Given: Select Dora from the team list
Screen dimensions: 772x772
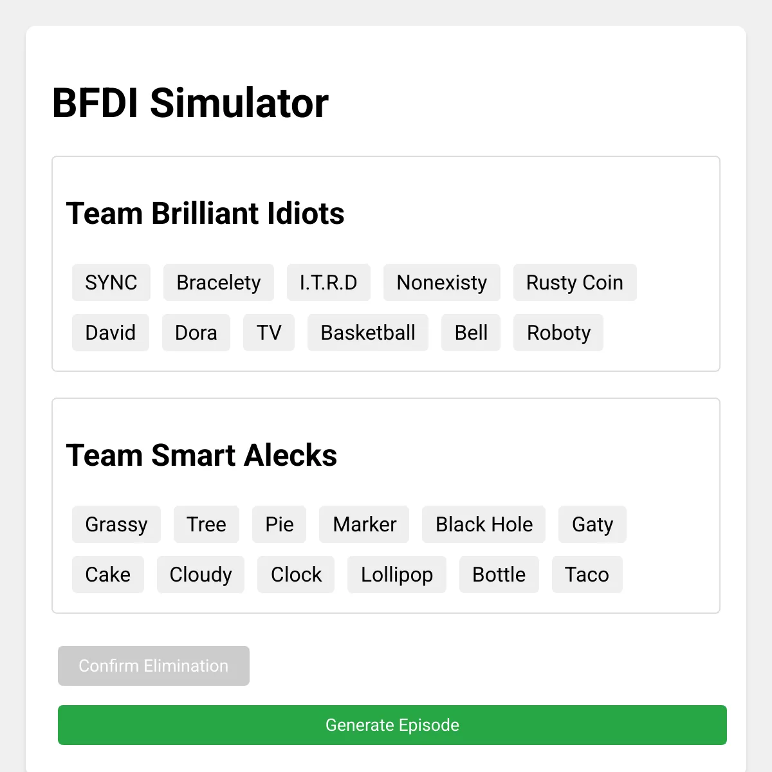Looking at the screenshot, I should click(x=196, y=333).
